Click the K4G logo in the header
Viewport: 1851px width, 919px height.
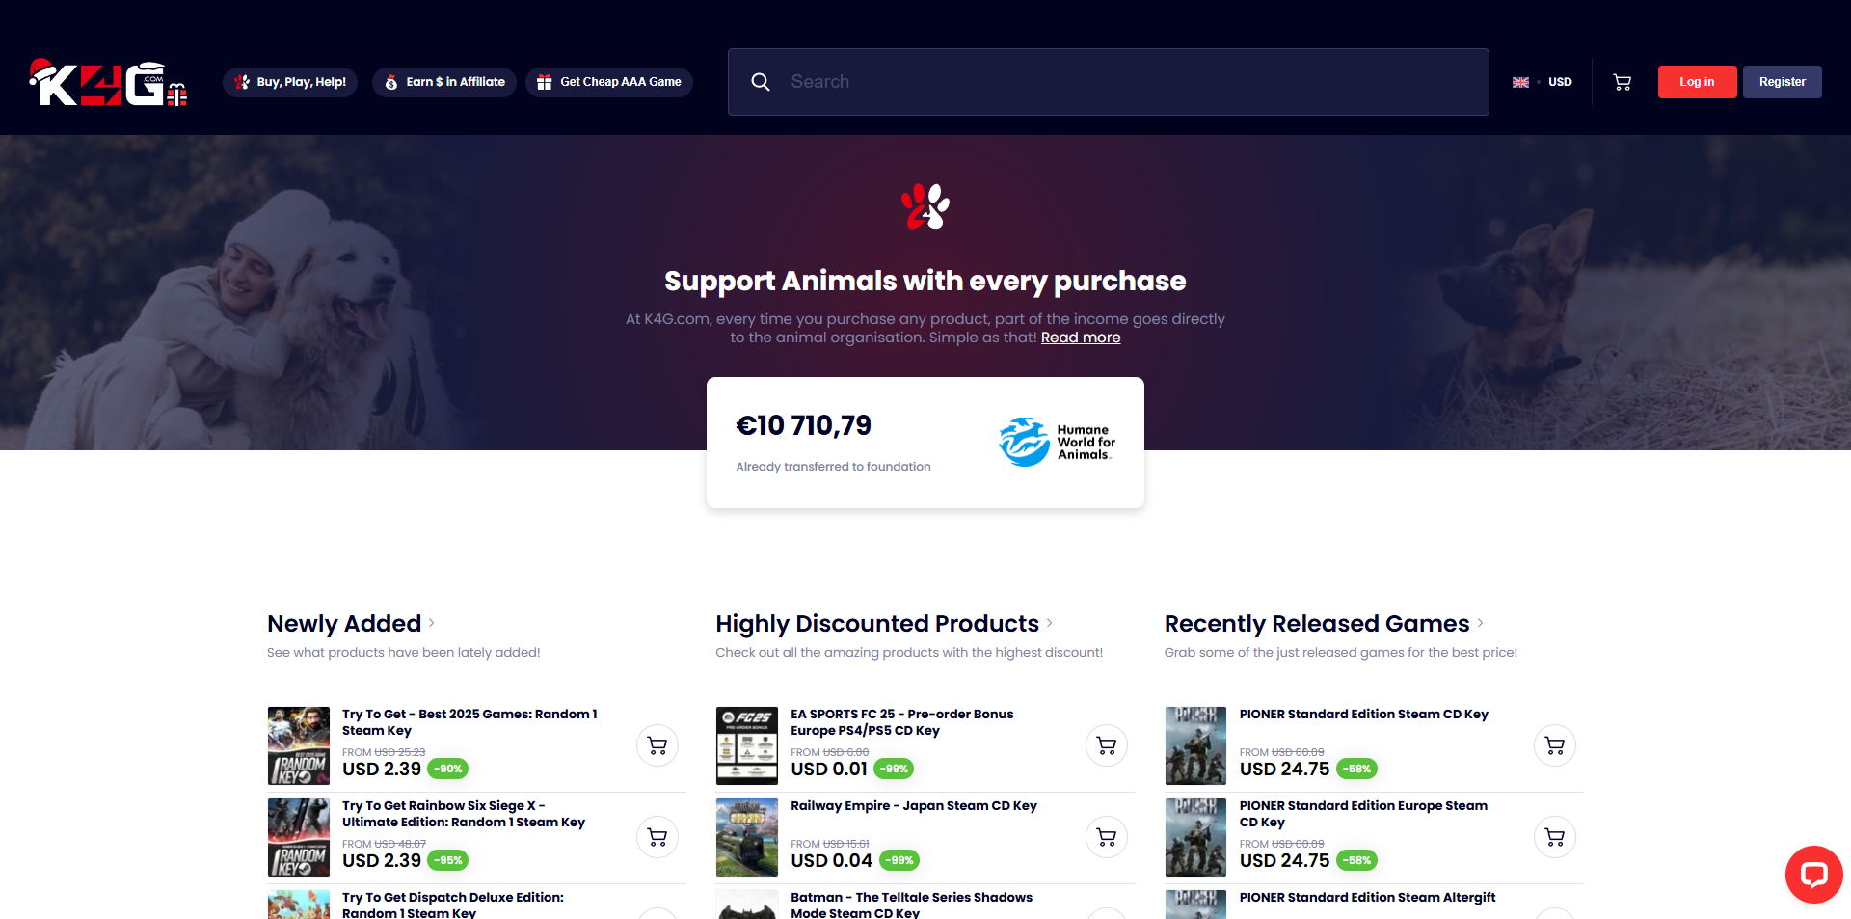point(107,83)
